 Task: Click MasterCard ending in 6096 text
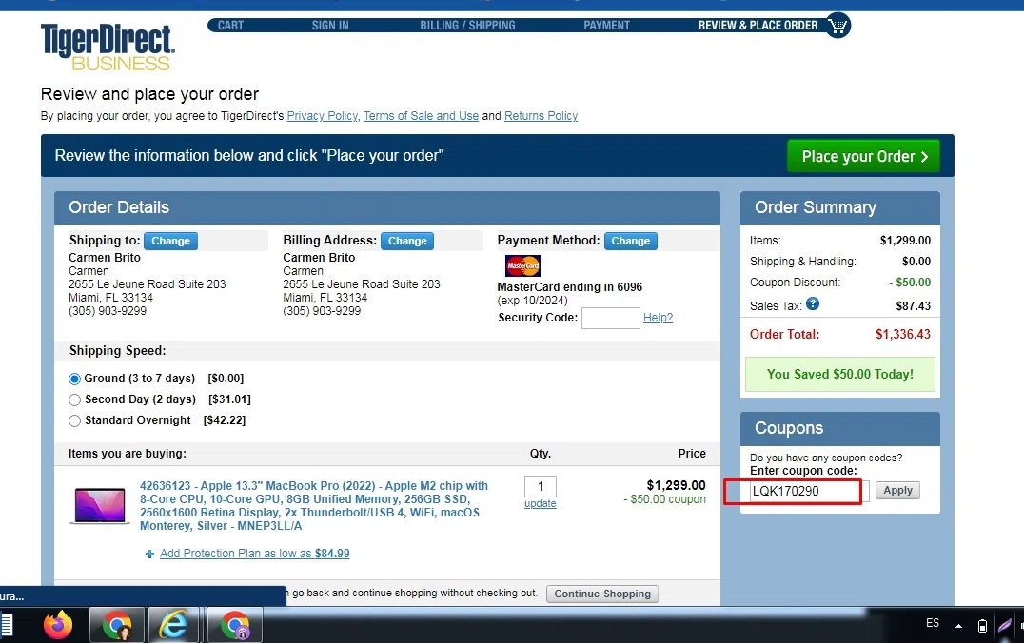point(569,286)
